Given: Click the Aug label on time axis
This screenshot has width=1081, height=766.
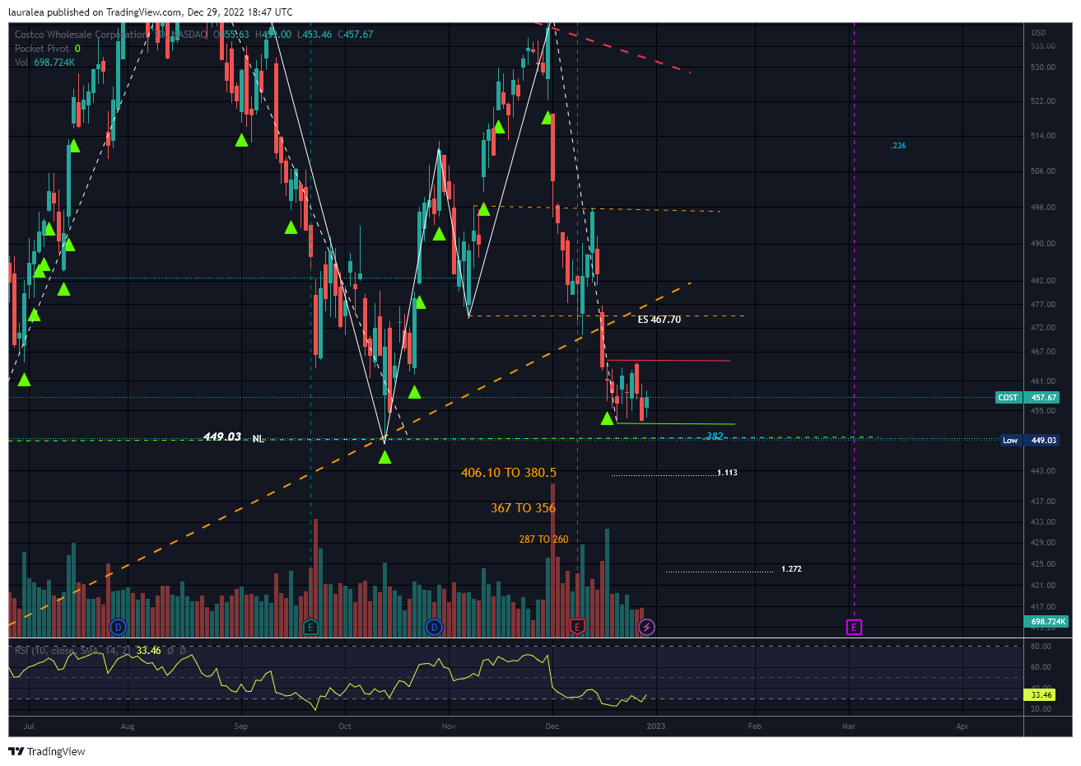Looking at the screenshot, I should tap(128, 726).
